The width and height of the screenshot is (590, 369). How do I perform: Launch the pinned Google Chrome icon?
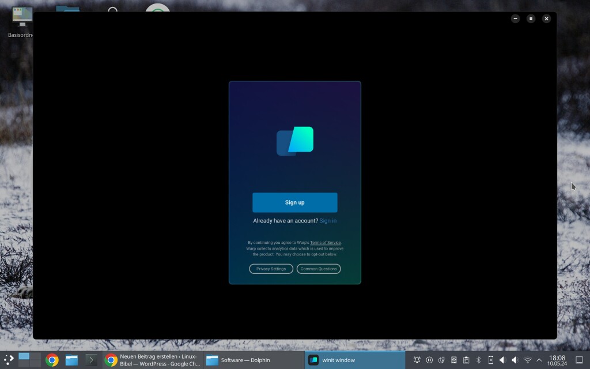52,360
